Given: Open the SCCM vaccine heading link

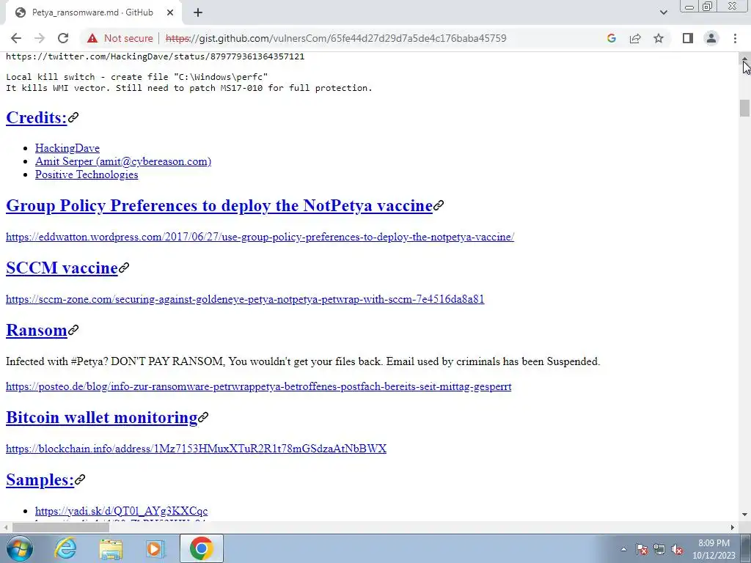Looking at the screenshot, I should click(x=62, y=268).
